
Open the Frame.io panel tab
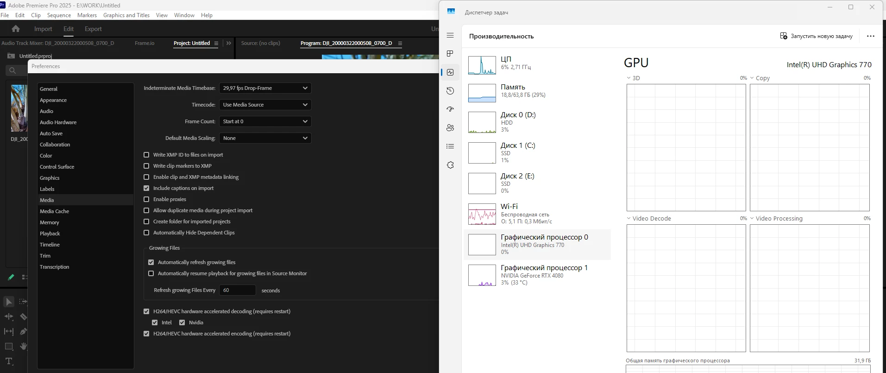145,43
